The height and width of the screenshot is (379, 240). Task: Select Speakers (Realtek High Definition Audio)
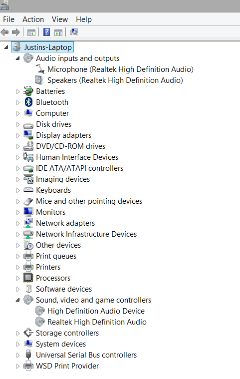115,80
